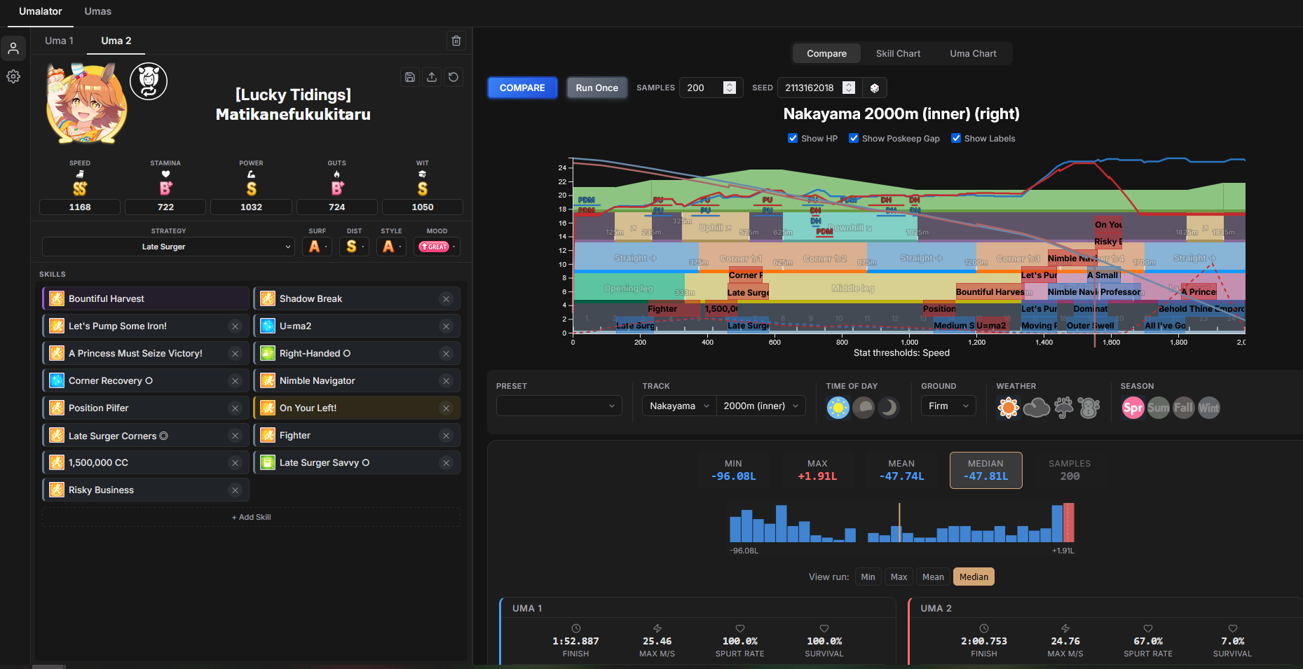The image size is (1303, 669).
Task: Click the blue COMPARE button
Action: (x=522, y=88)
